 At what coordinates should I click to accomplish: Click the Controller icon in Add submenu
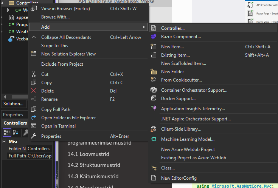click(154, 28)
